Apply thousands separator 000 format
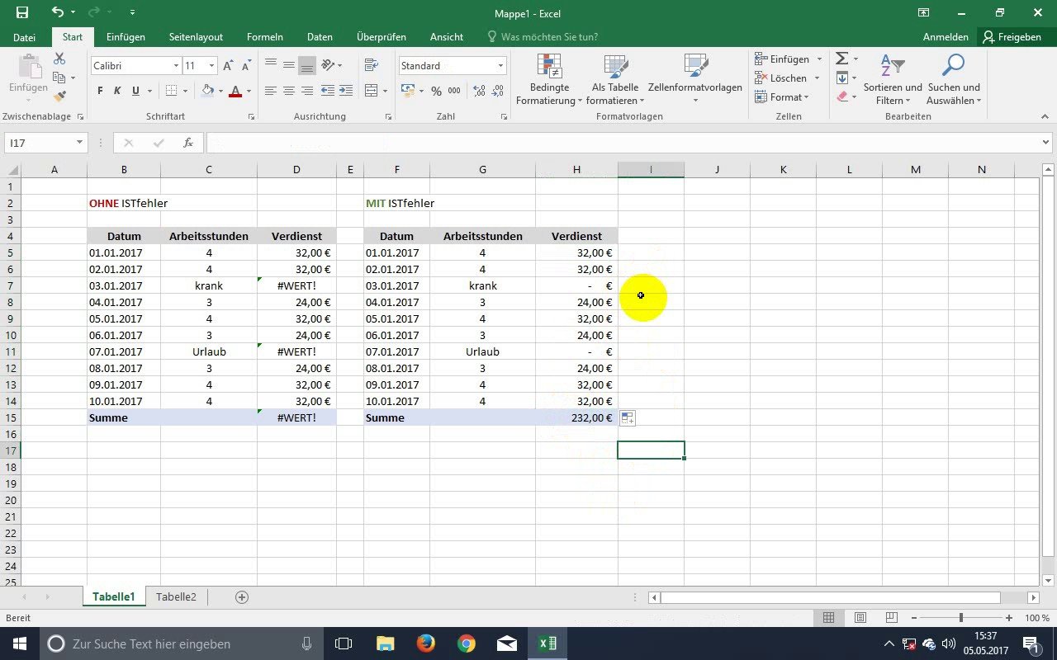 (454, 91)
